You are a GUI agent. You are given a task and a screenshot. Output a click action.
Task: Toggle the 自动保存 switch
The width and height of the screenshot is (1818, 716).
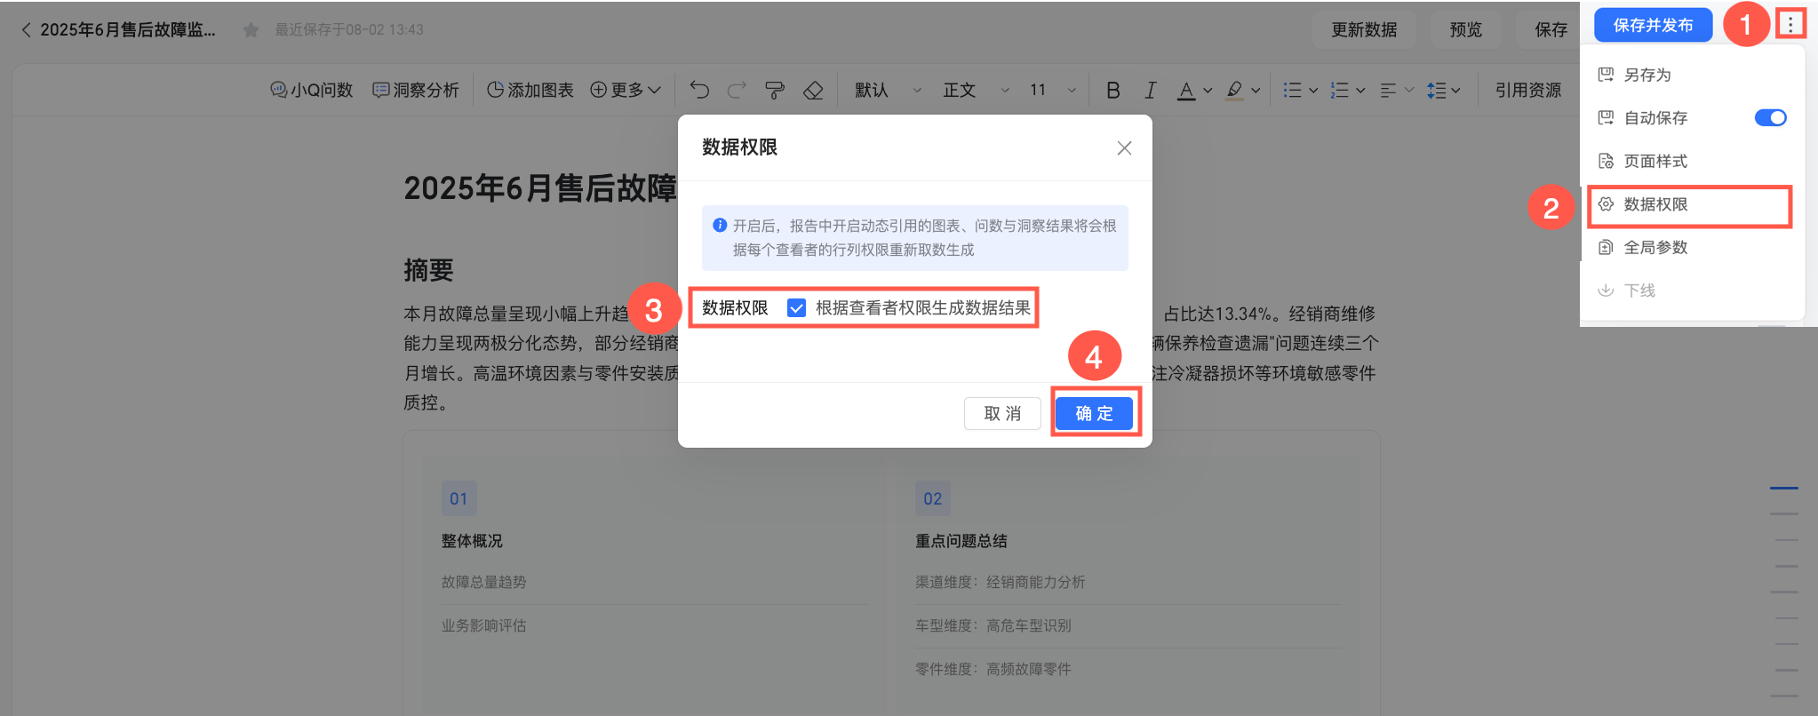pyautogui.click(x=1770, y=117)
